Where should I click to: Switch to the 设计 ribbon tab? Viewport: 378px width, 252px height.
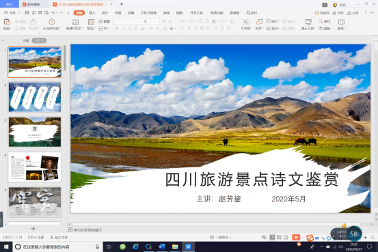[x=105, y=12]
